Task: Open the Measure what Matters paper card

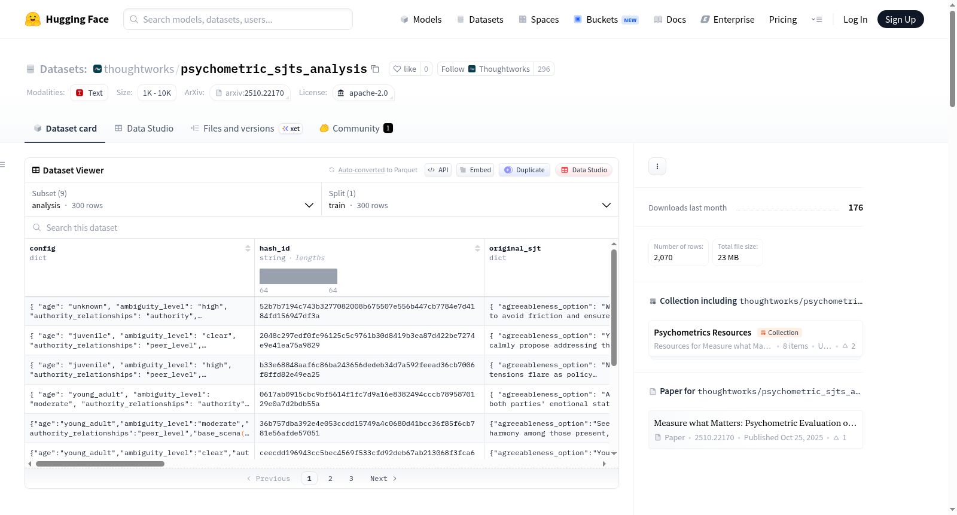Action: pyautogui.click(x=755, y=429)
